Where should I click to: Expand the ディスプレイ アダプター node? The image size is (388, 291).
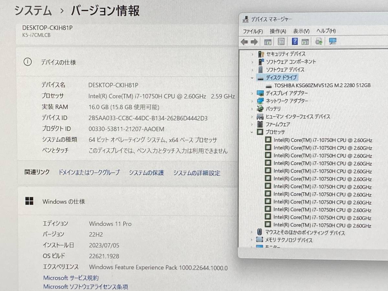(252, 93)
